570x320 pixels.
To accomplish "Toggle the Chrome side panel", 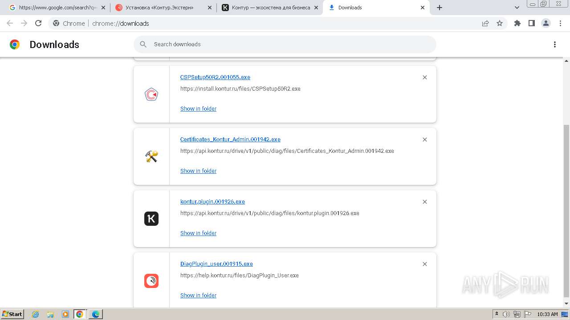I will [531, 24].
